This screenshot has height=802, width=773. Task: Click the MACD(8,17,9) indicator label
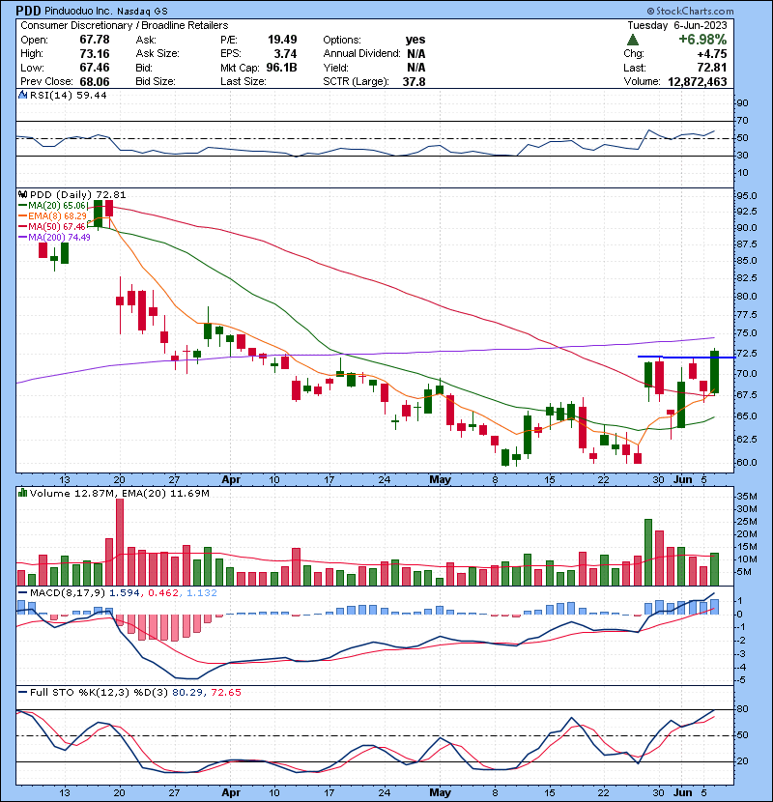point(68,593)
